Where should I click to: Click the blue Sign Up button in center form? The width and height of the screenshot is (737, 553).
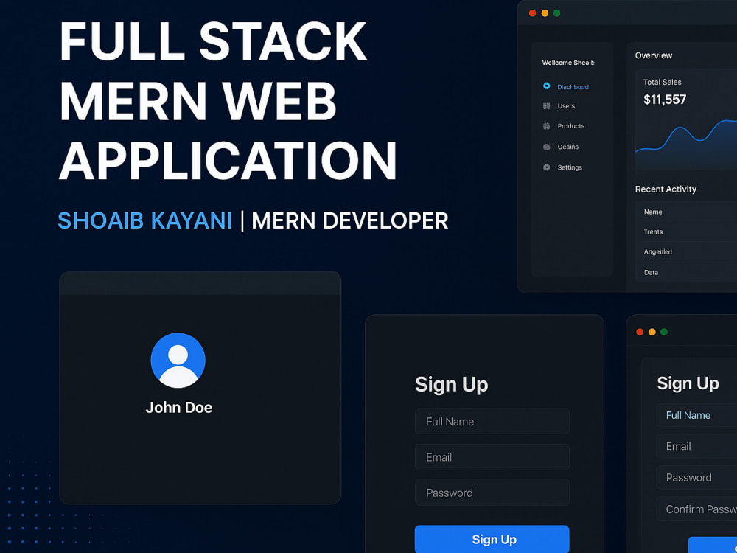point(492,539)
